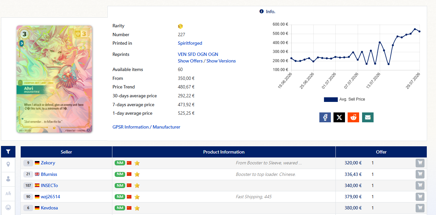
Task: Open seller wzj26514's profile
Action: [x=50, y=197]
